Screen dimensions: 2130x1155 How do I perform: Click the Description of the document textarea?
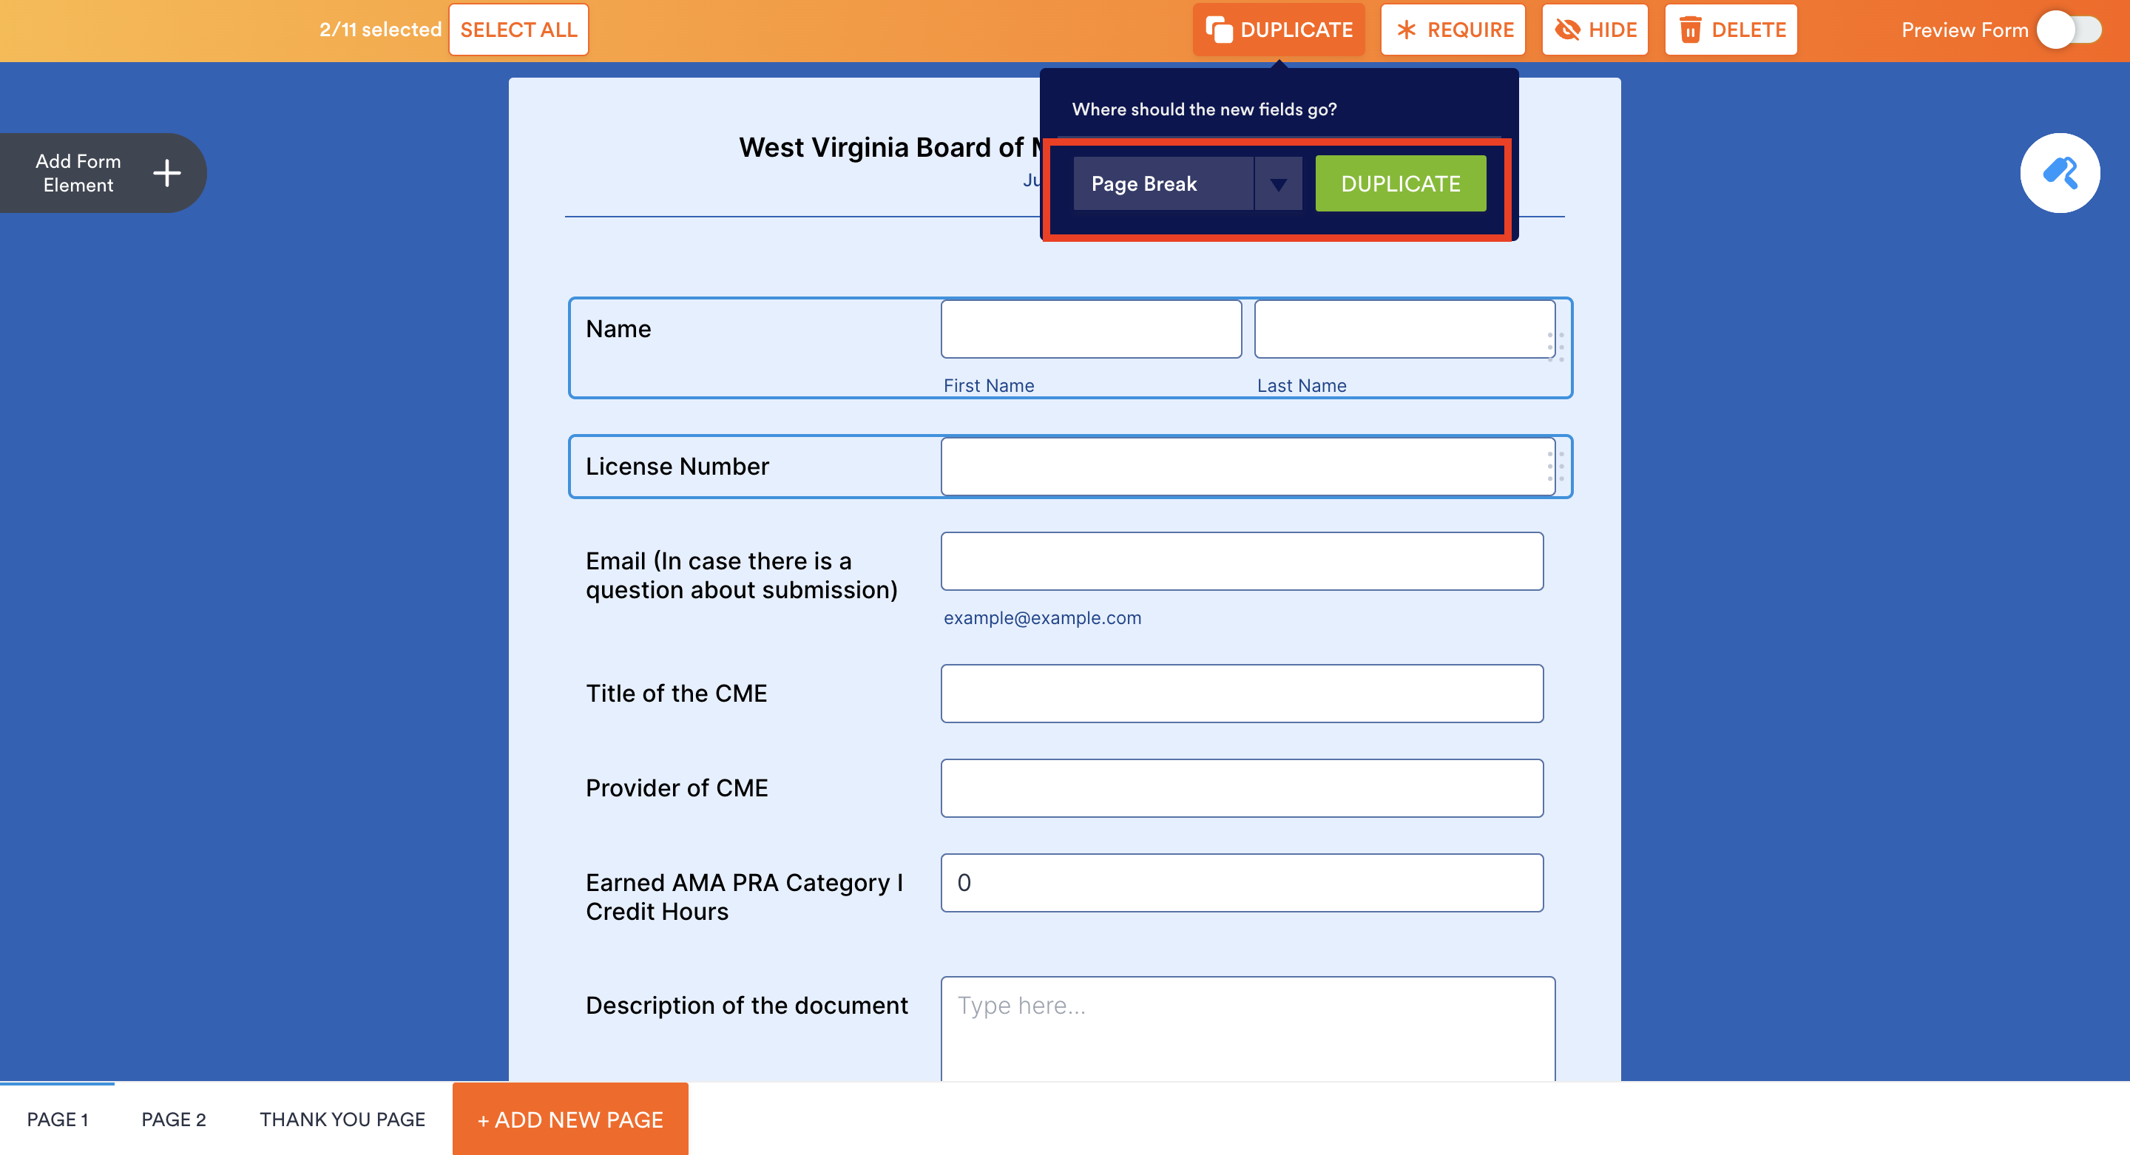[x=1248, y=1029]
